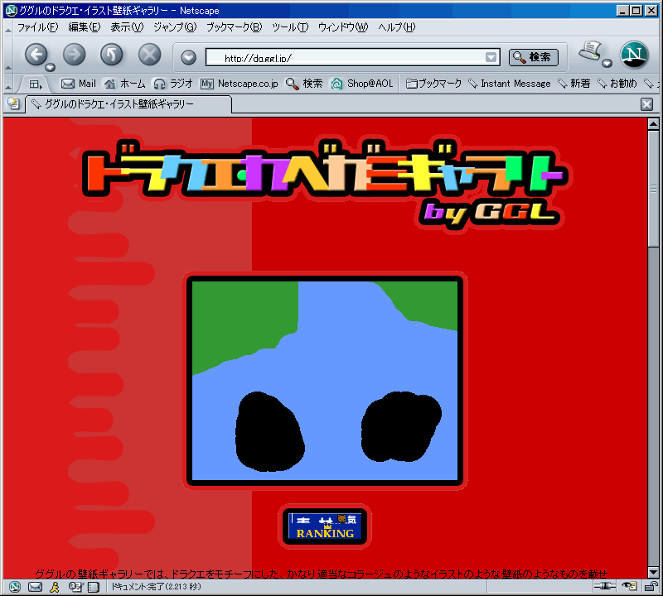This screenshot has width=663, height=596.
Task: Open the ツール(T) menu
Action: 290,27
